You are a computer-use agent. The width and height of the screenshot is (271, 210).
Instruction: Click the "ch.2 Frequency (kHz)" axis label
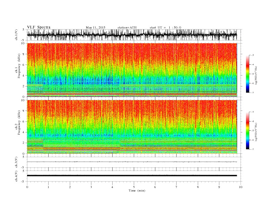click(x=18, y=122)
